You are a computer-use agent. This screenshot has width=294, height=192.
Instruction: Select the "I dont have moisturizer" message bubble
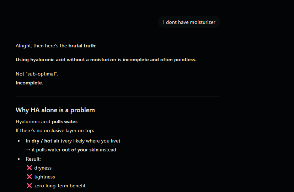(x=189, y=22)
